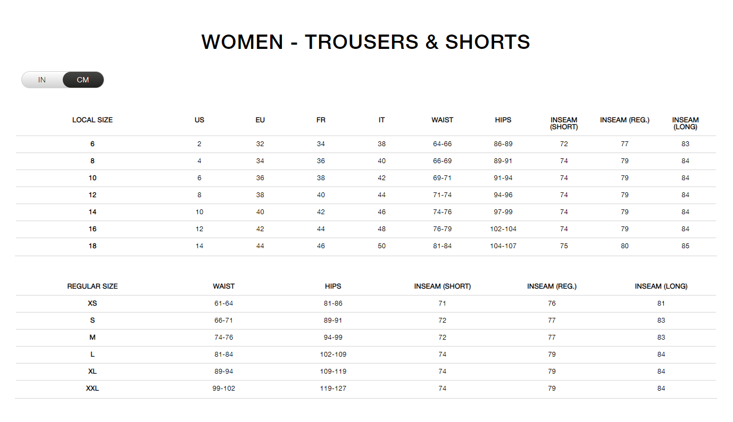The image size is (733, 422).
Task: Click the XXL regular size row label
Action: (x=93, y=389)
